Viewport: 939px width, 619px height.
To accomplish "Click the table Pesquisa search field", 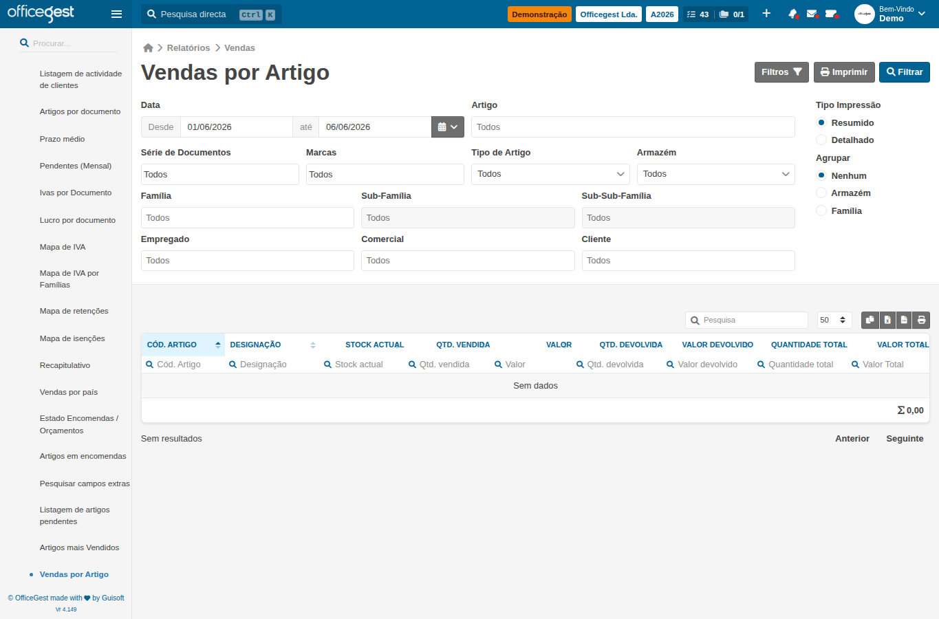I will [746, 320].
